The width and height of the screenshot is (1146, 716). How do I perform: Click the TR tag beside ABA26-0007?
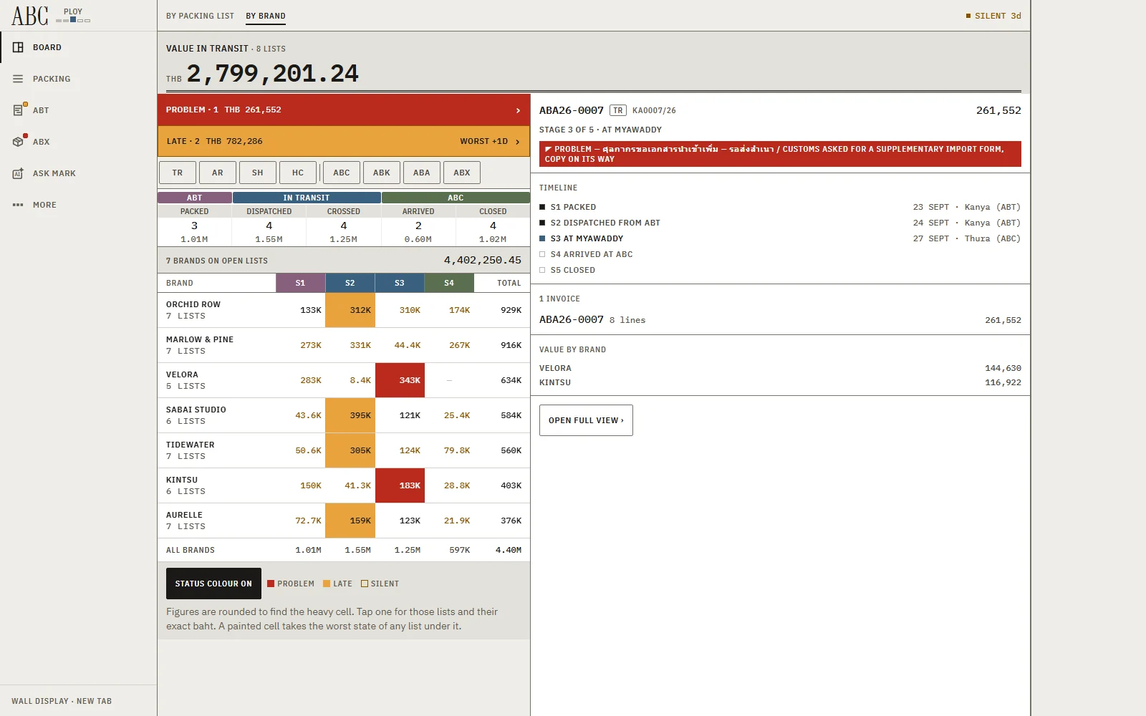(x=618, y=110)
